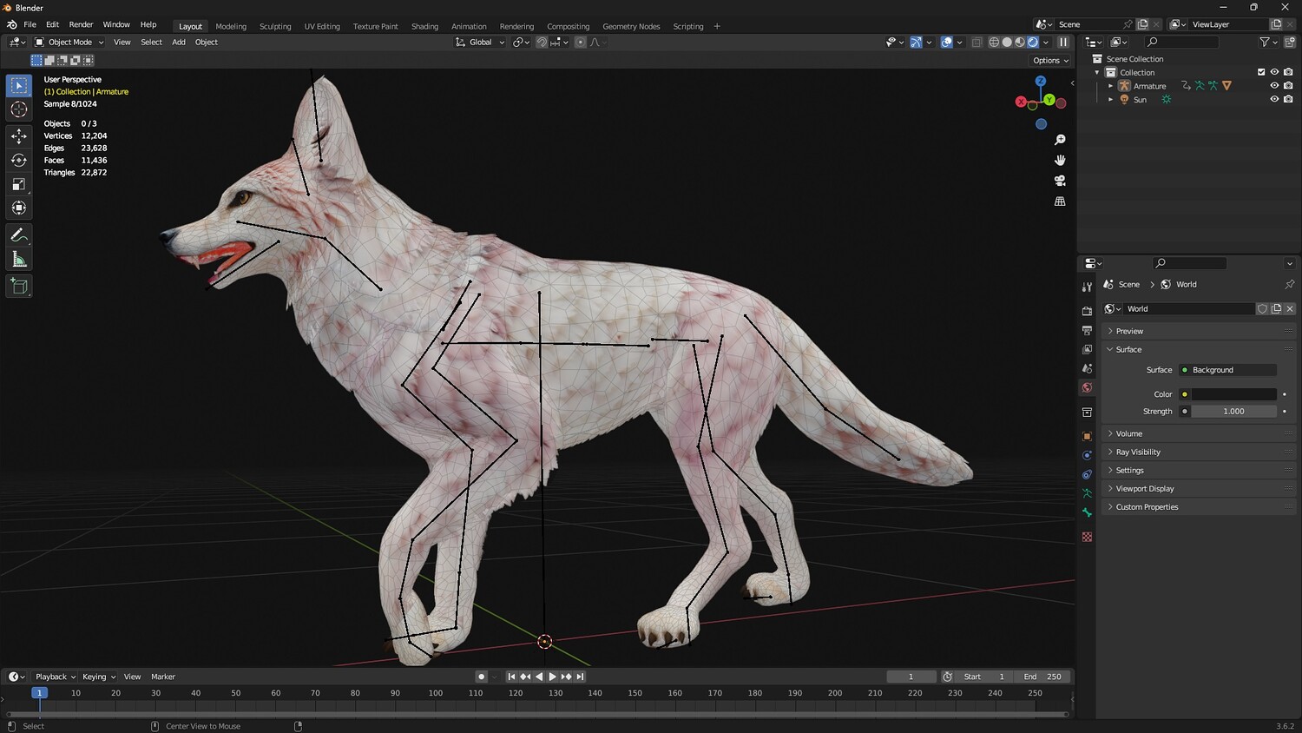Hide the Sun light in viewport
This screenshot has width=1302, height=733.
tap(1274, 100)
